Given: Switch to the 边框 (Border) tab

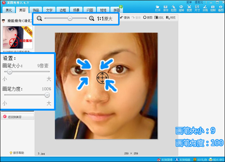Looking at the screenshot, I should pyautogui.click(x=63, y=10).
